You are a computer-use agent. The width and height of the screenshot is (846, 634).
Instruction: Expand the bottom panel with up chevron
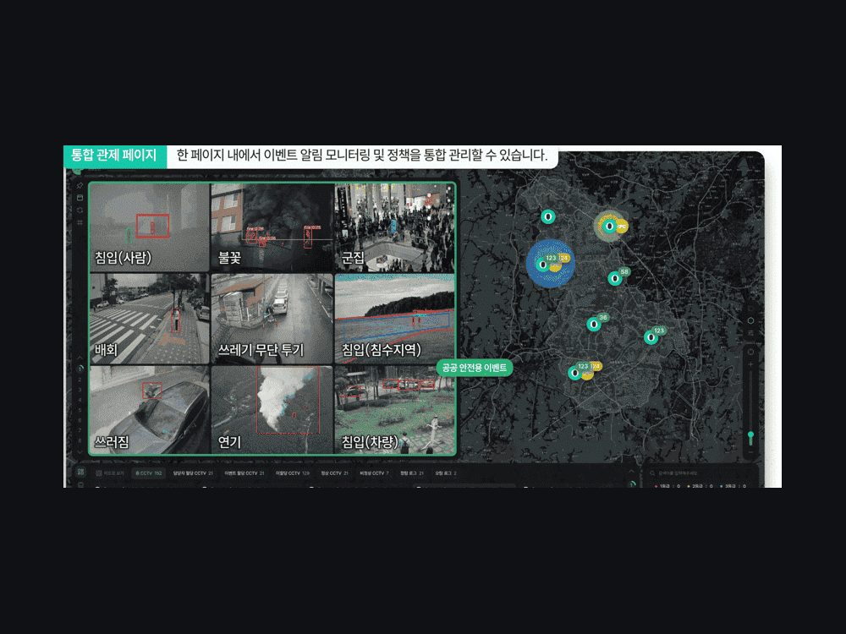point(631,472)
